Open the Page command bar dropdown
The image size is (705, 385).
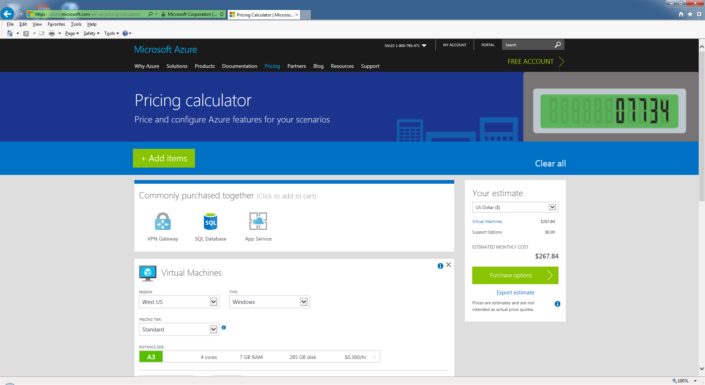click(72, 33)
